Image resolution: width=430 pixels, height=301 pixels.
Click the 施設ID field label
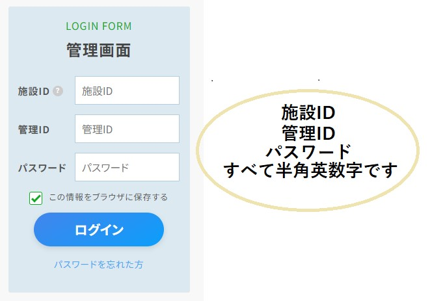coord(33,91)
